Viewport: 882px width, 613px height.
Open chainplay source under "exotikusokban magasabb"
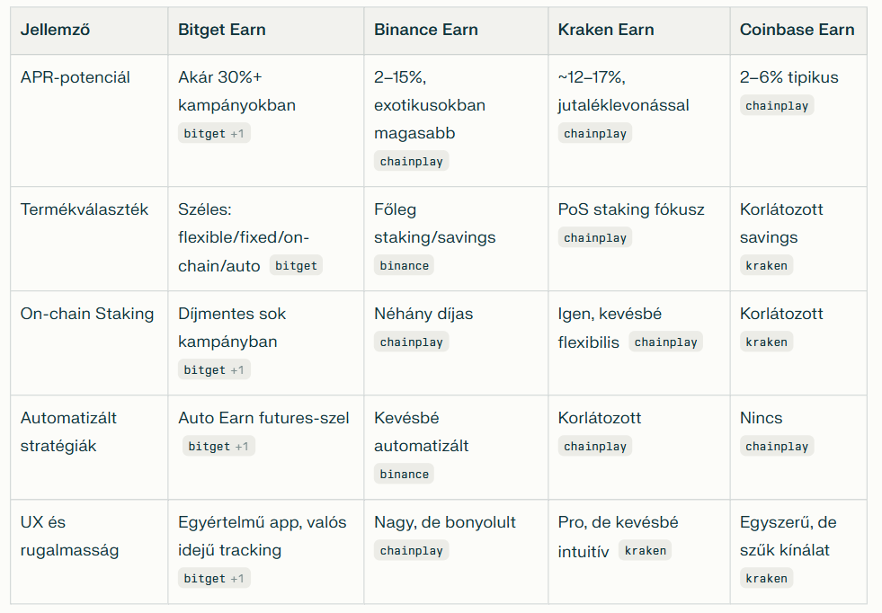pos(411,162)
